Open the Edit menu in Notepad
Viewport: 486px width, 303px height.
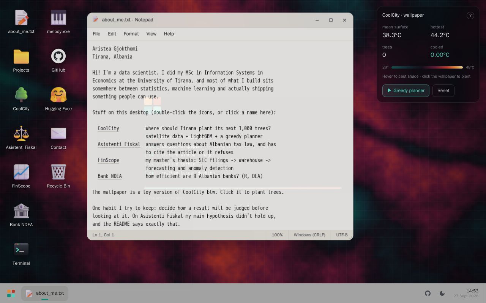[x=112, y=34]
